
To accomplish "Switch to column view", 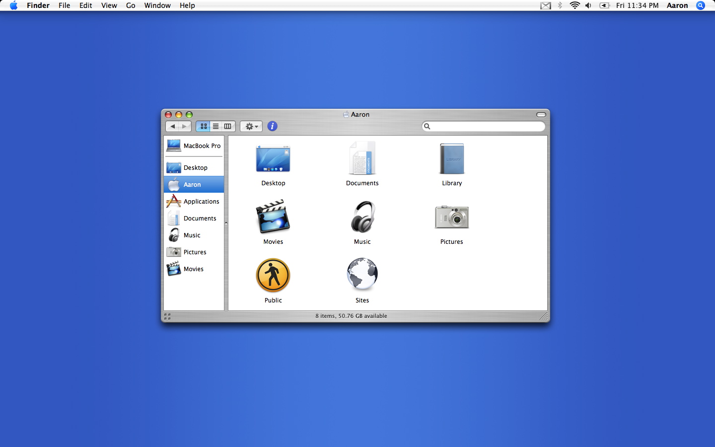I will tap(228, 126).
